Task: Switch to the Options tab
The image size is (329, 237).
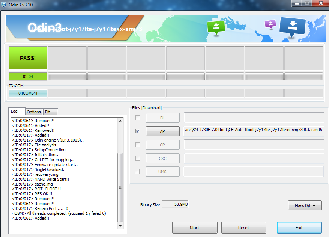Action: [34, 112]
